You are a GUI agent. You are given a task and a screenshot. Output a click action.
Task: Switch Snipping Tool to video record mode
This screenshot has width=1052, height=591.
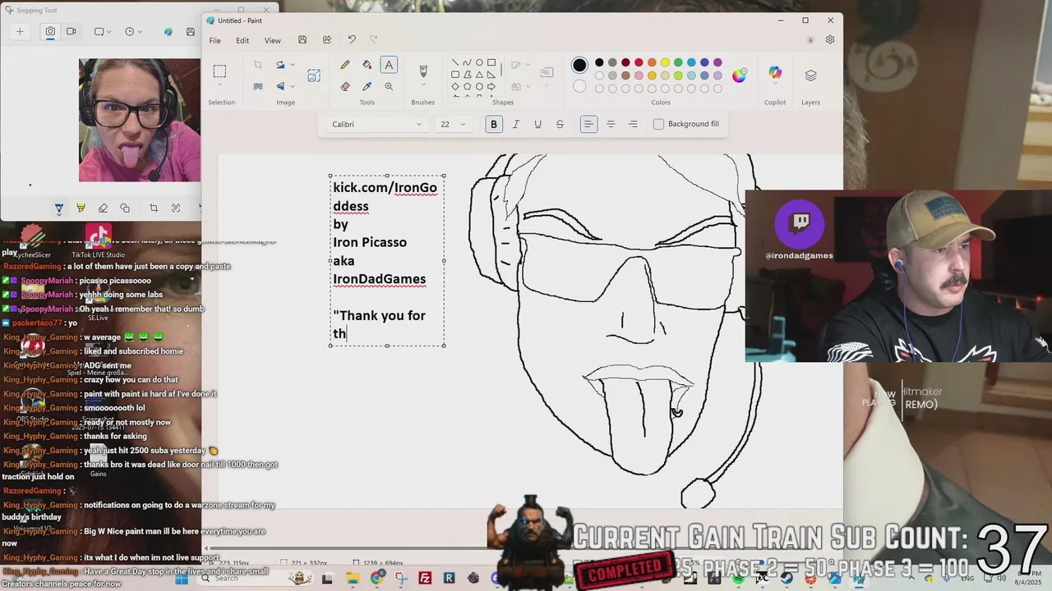pyautogui.click(x=72, y=32)
